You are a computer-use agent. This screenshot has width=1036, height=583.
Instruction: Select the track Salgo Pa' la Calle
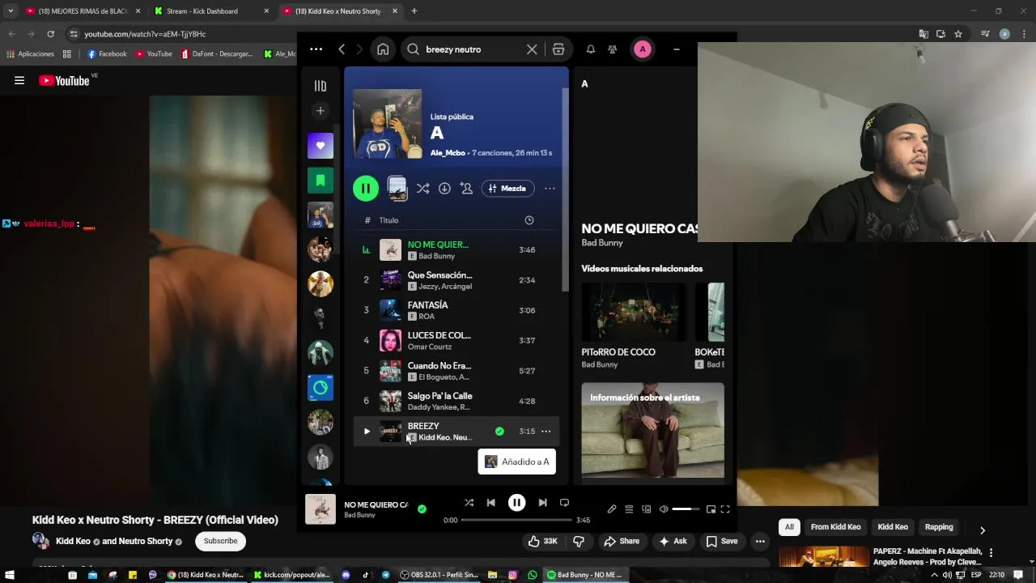[456, 401]
